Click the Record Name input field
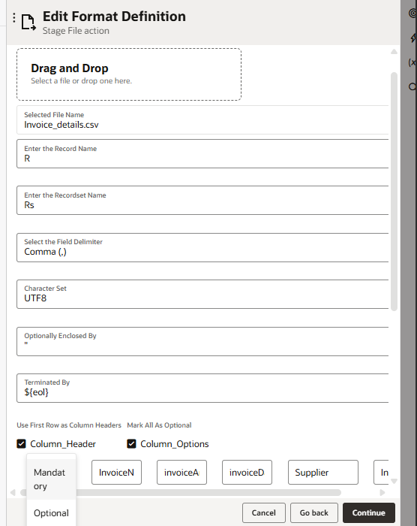This screenshot has width=417, height=526. tap(202, 154)
